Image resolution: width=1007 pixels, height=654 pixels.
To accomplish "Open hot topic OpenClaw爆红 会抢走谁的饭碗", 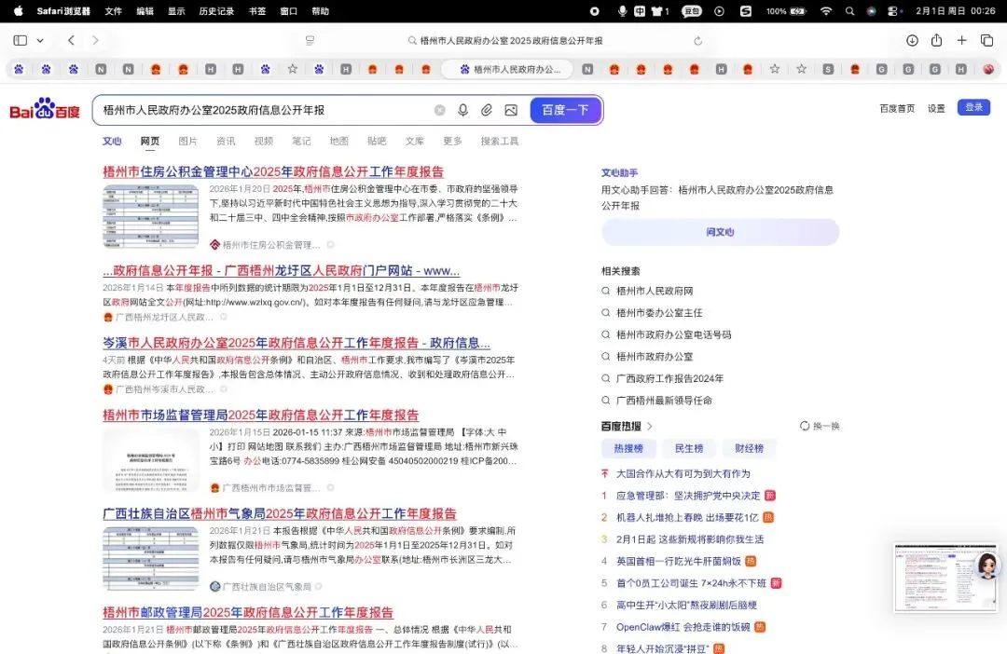I will [683, 627].
